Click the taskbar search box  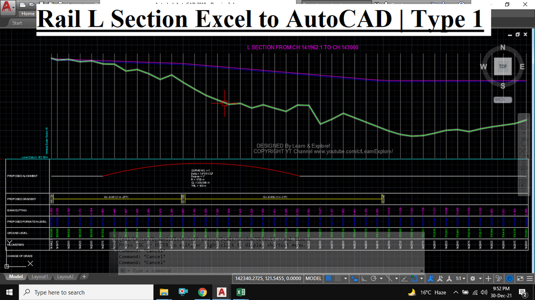[x=86, y=292]
